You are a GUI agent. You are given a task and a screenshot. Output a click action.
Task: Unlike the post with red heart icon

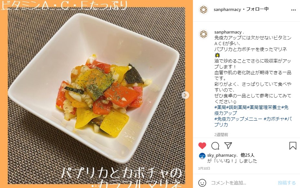202,146
